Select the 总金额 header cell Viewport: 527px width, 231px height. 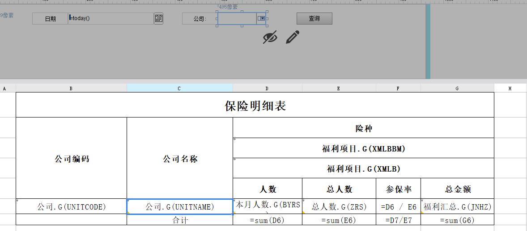pyautogui.click(x=457, y=189)
